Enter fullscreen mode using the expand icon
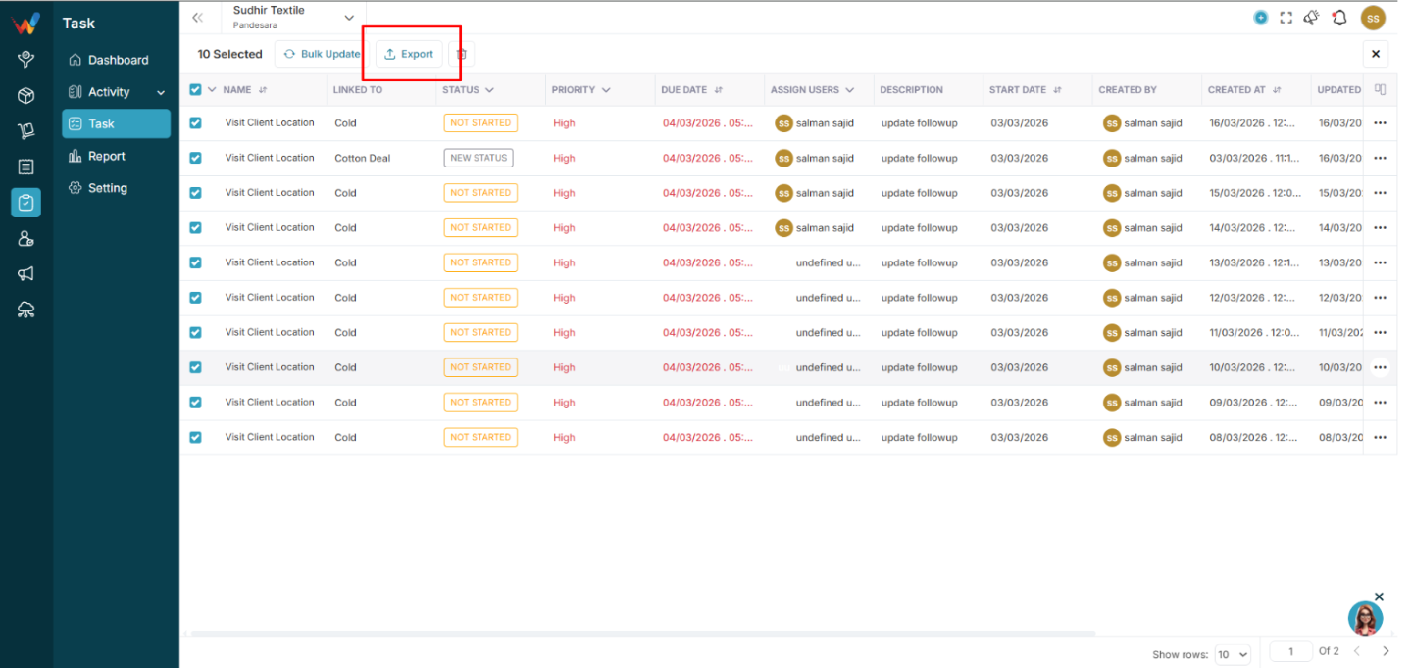This screenshot has width=1412, height=668. 1286,18
